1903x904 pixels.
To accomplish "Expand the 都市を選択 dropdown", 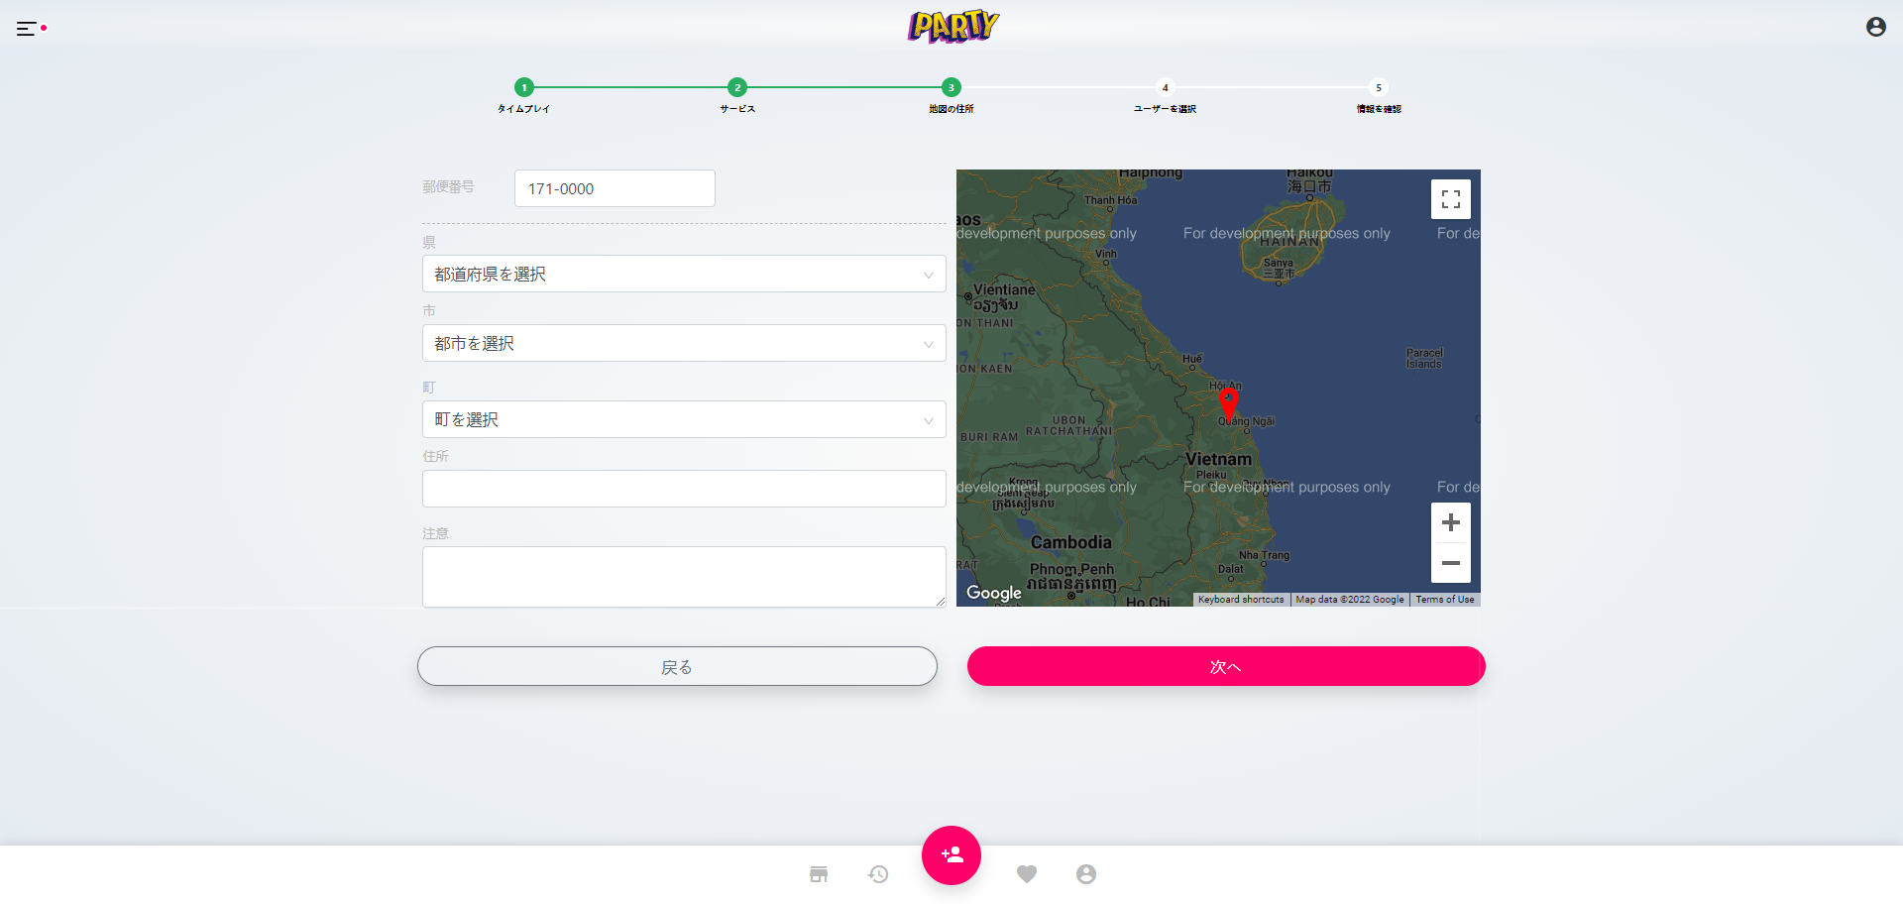I will point(684,344).
